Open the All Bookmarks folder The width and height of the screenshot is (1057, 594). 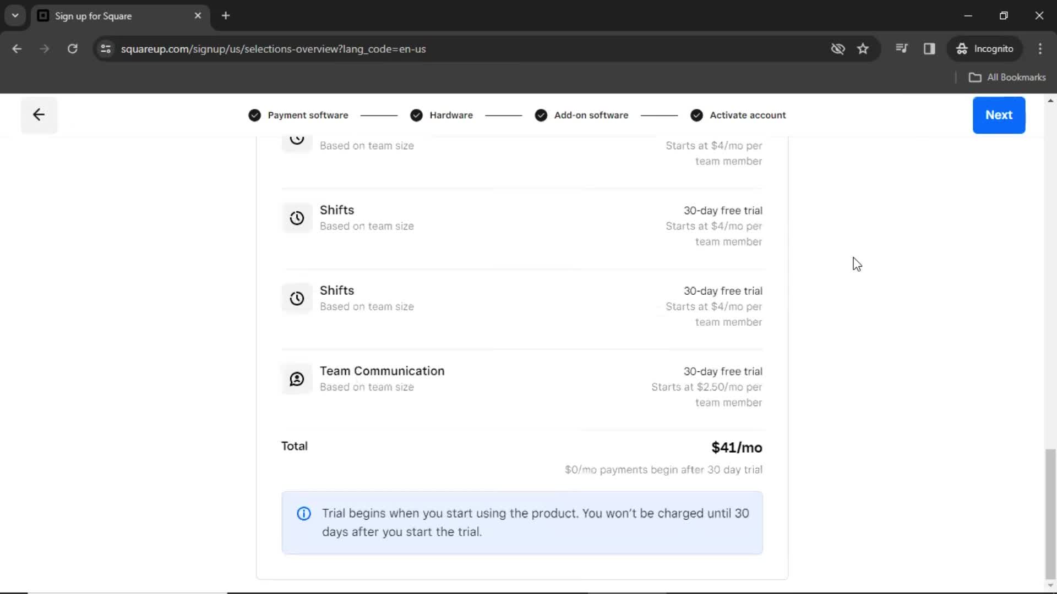(x=1007, y=78)
